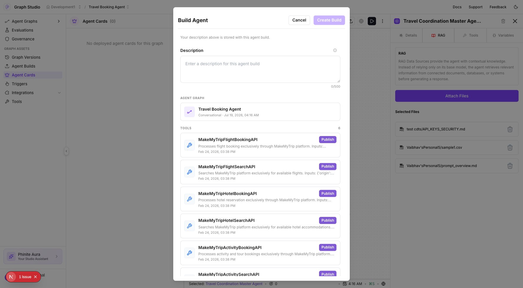523x288 pixels.
Task: Toggle dark mode moon icon
Action: pos(516,7)
